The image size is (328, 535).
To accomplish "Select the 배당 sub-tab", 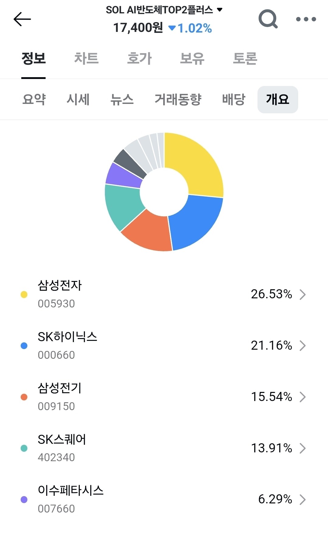I will click(x=233, y=99).
